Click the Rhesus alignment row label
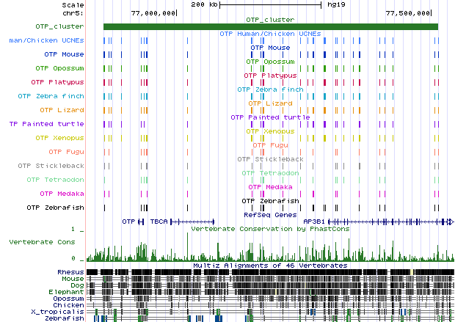Image resolution: width=455 pixels, height=322 pixels. pyautogui.click(x=70, y=272)
